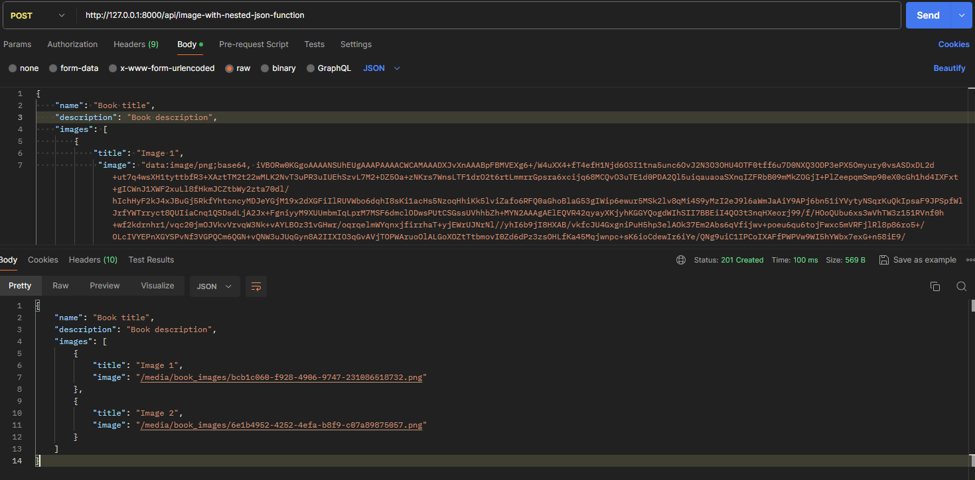
Task: Select the Pretty response view
Action: click(20, 286)
